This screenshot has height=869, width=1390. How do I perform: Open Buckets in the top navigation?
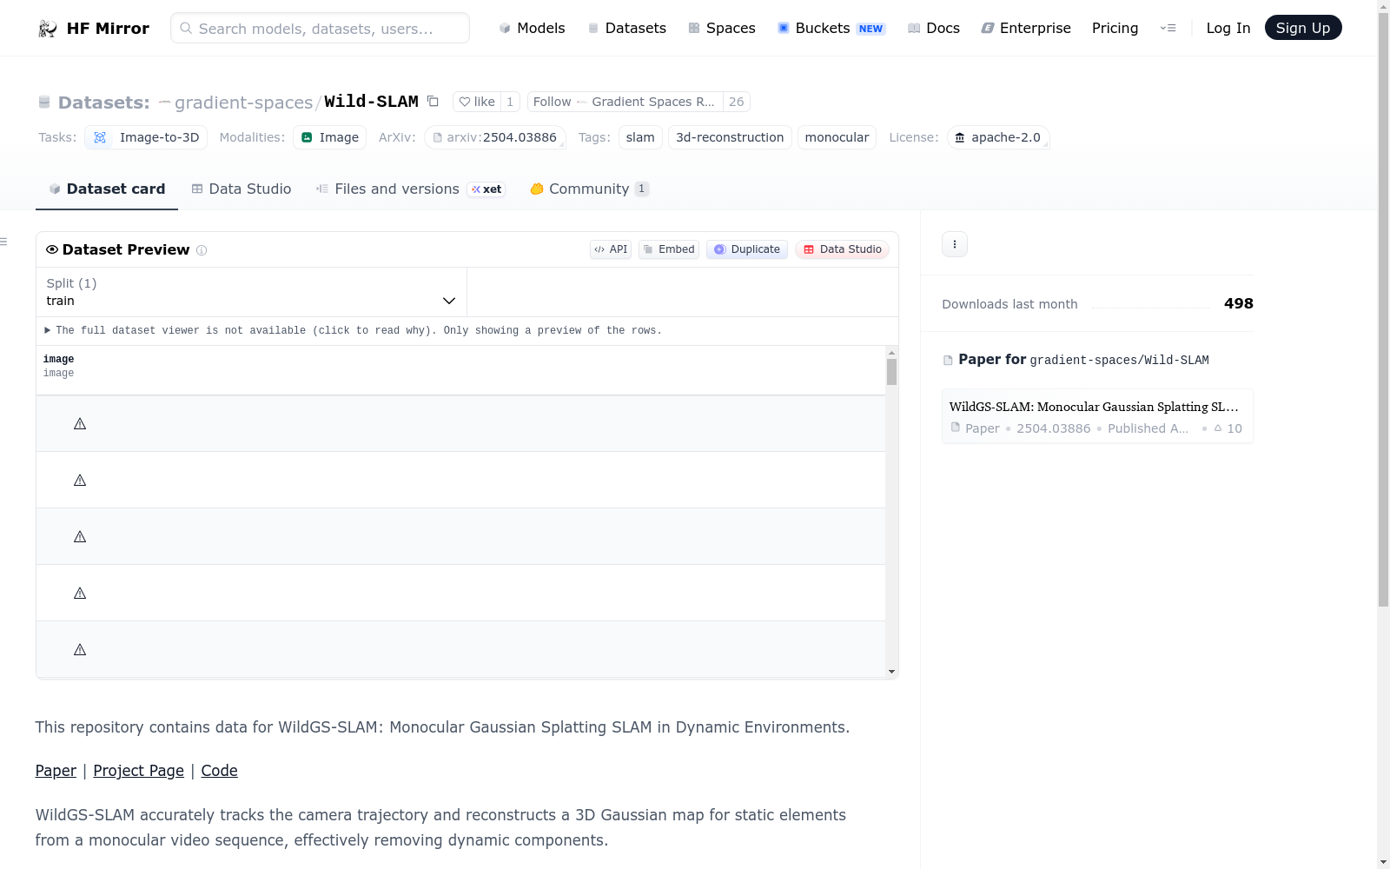(831, 28)
